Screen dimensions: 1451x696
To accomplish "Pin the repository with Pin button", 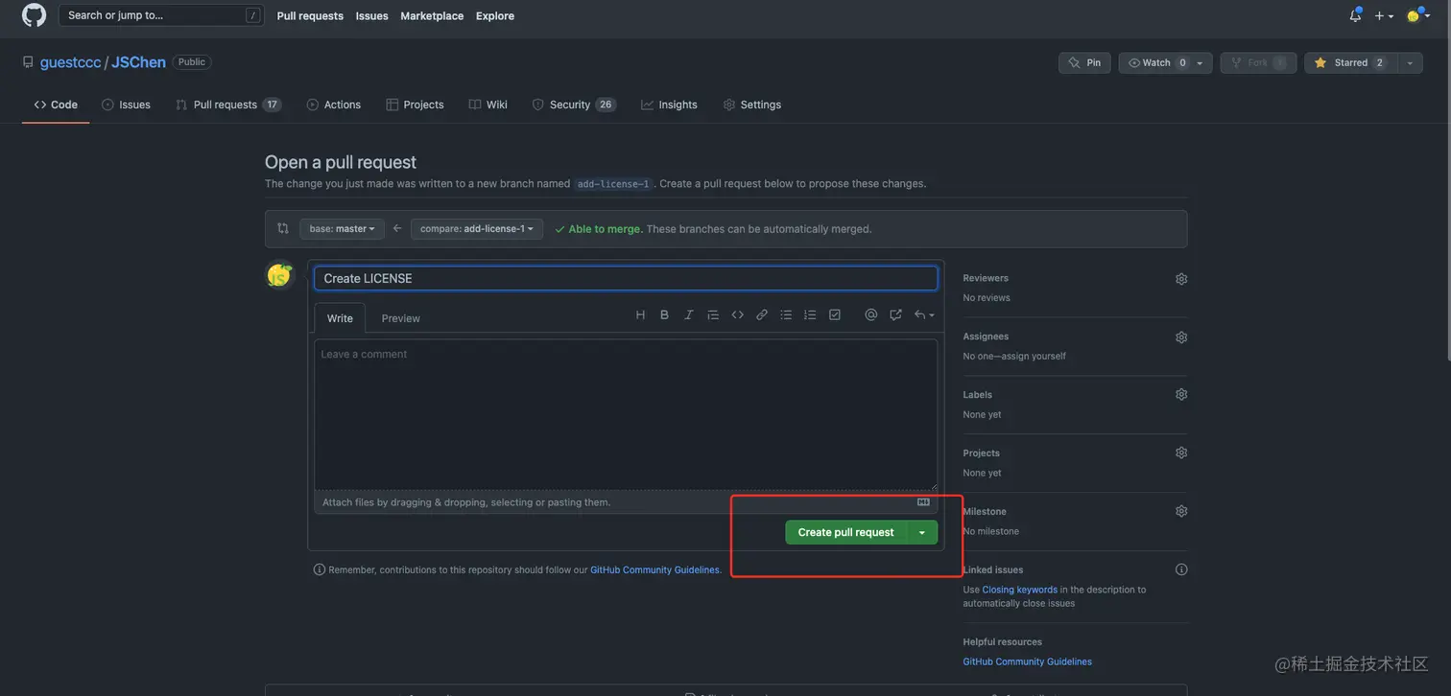I will click(1084, 62).
